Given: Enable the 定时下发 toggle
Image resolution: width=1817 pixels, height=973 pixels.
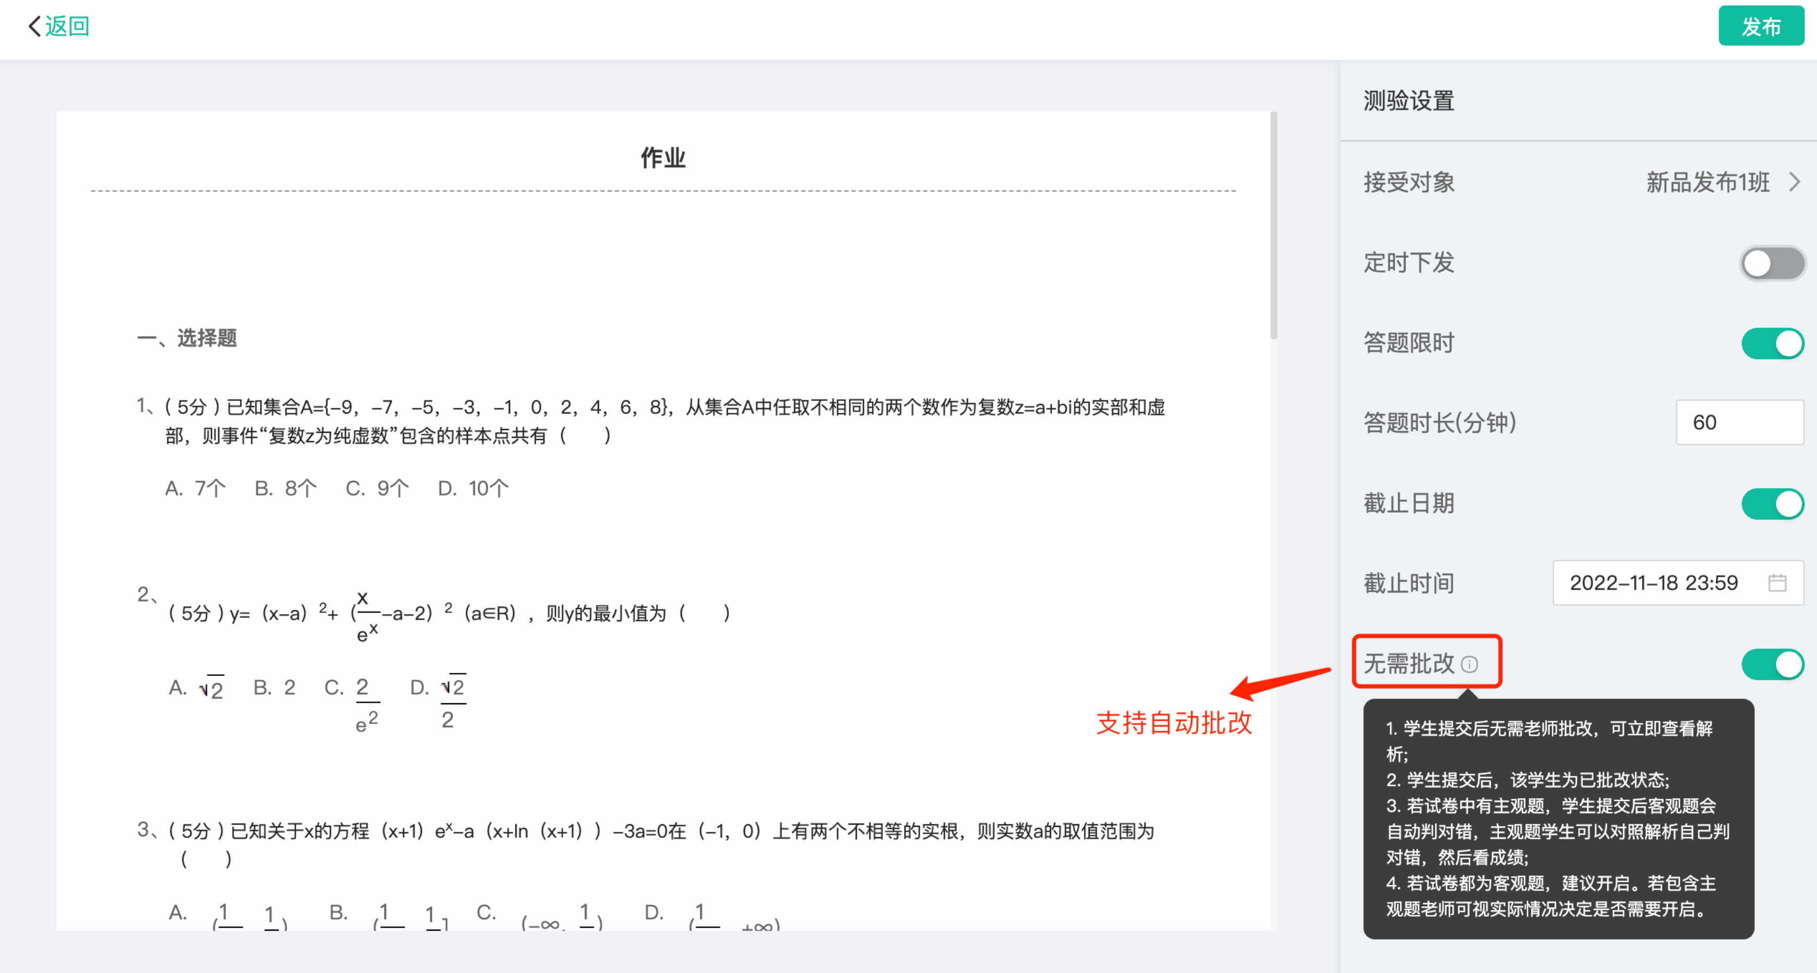Looking at the screenshot, I should click(x=1772, y=264).
